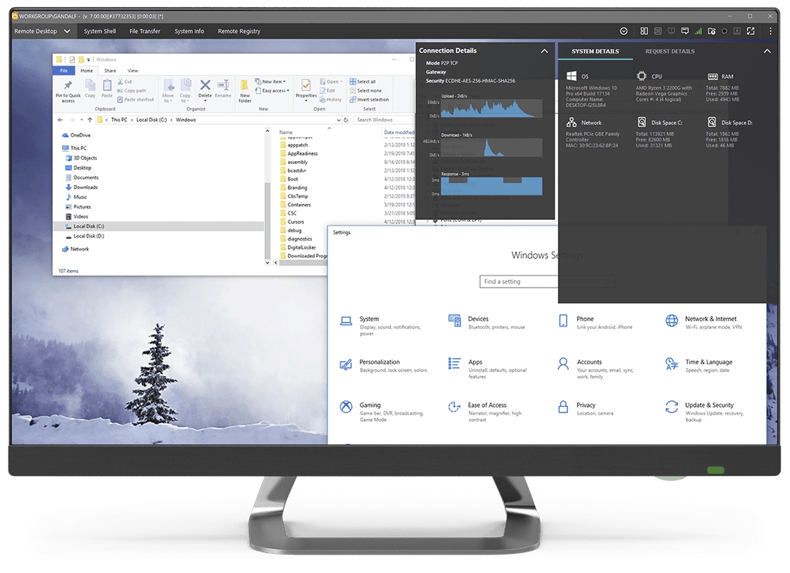This screenshot has width=790, height=573.
Task: Click Invert selection in Explorer ribbon
Action: tap(369, 100)
